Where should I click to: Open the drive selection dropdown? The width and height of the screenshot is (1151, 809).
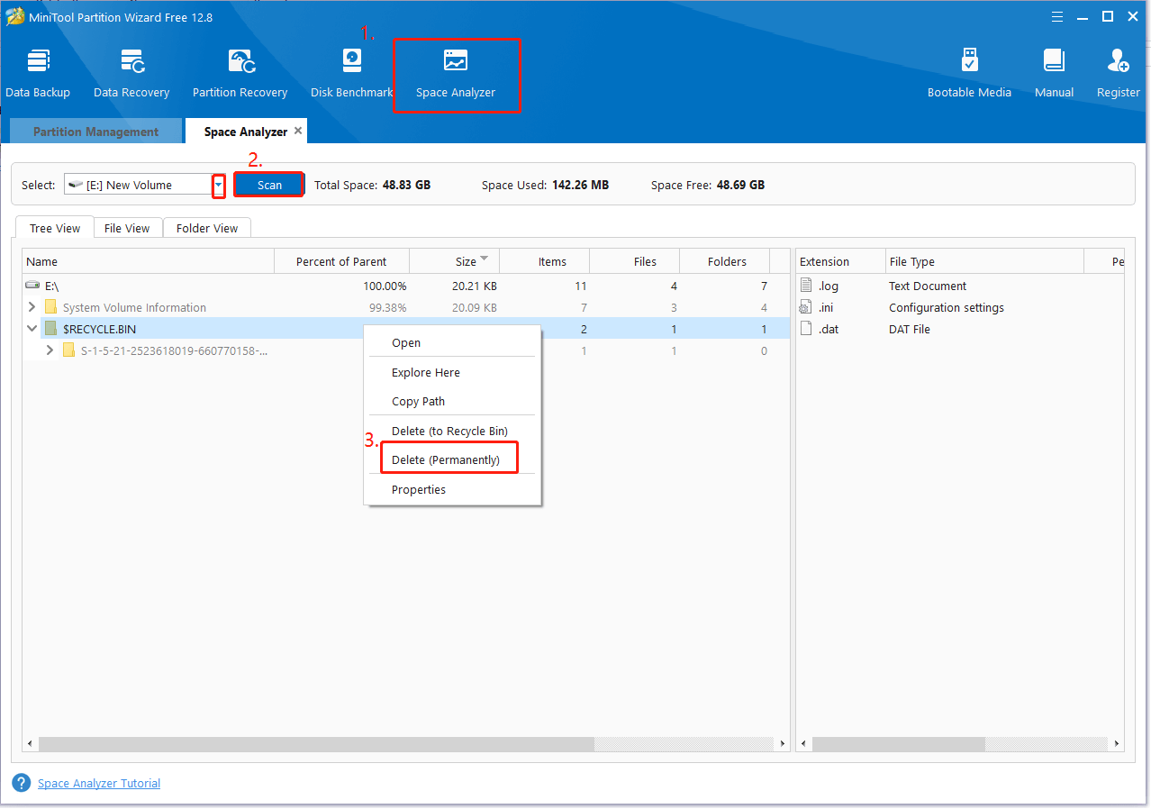point(218,185)
